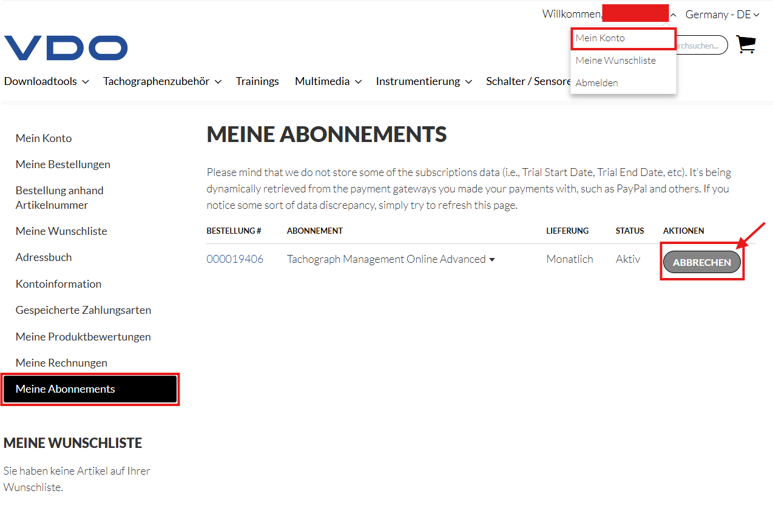Click the Aktionen column header
Image resolution: width=773 pixels, height=522 pixels.
[x=684, y=231]
